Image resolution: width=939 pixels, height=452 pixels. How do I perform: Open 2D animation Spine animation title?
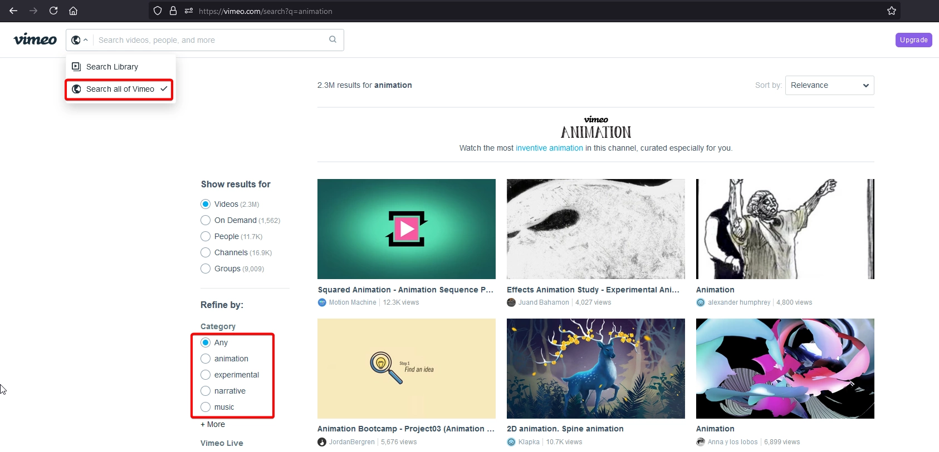pos(565,429)
